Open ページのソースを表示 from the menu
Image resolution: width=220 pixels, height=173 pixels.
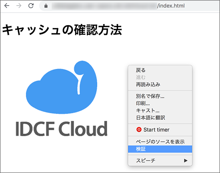pos(160,142)
